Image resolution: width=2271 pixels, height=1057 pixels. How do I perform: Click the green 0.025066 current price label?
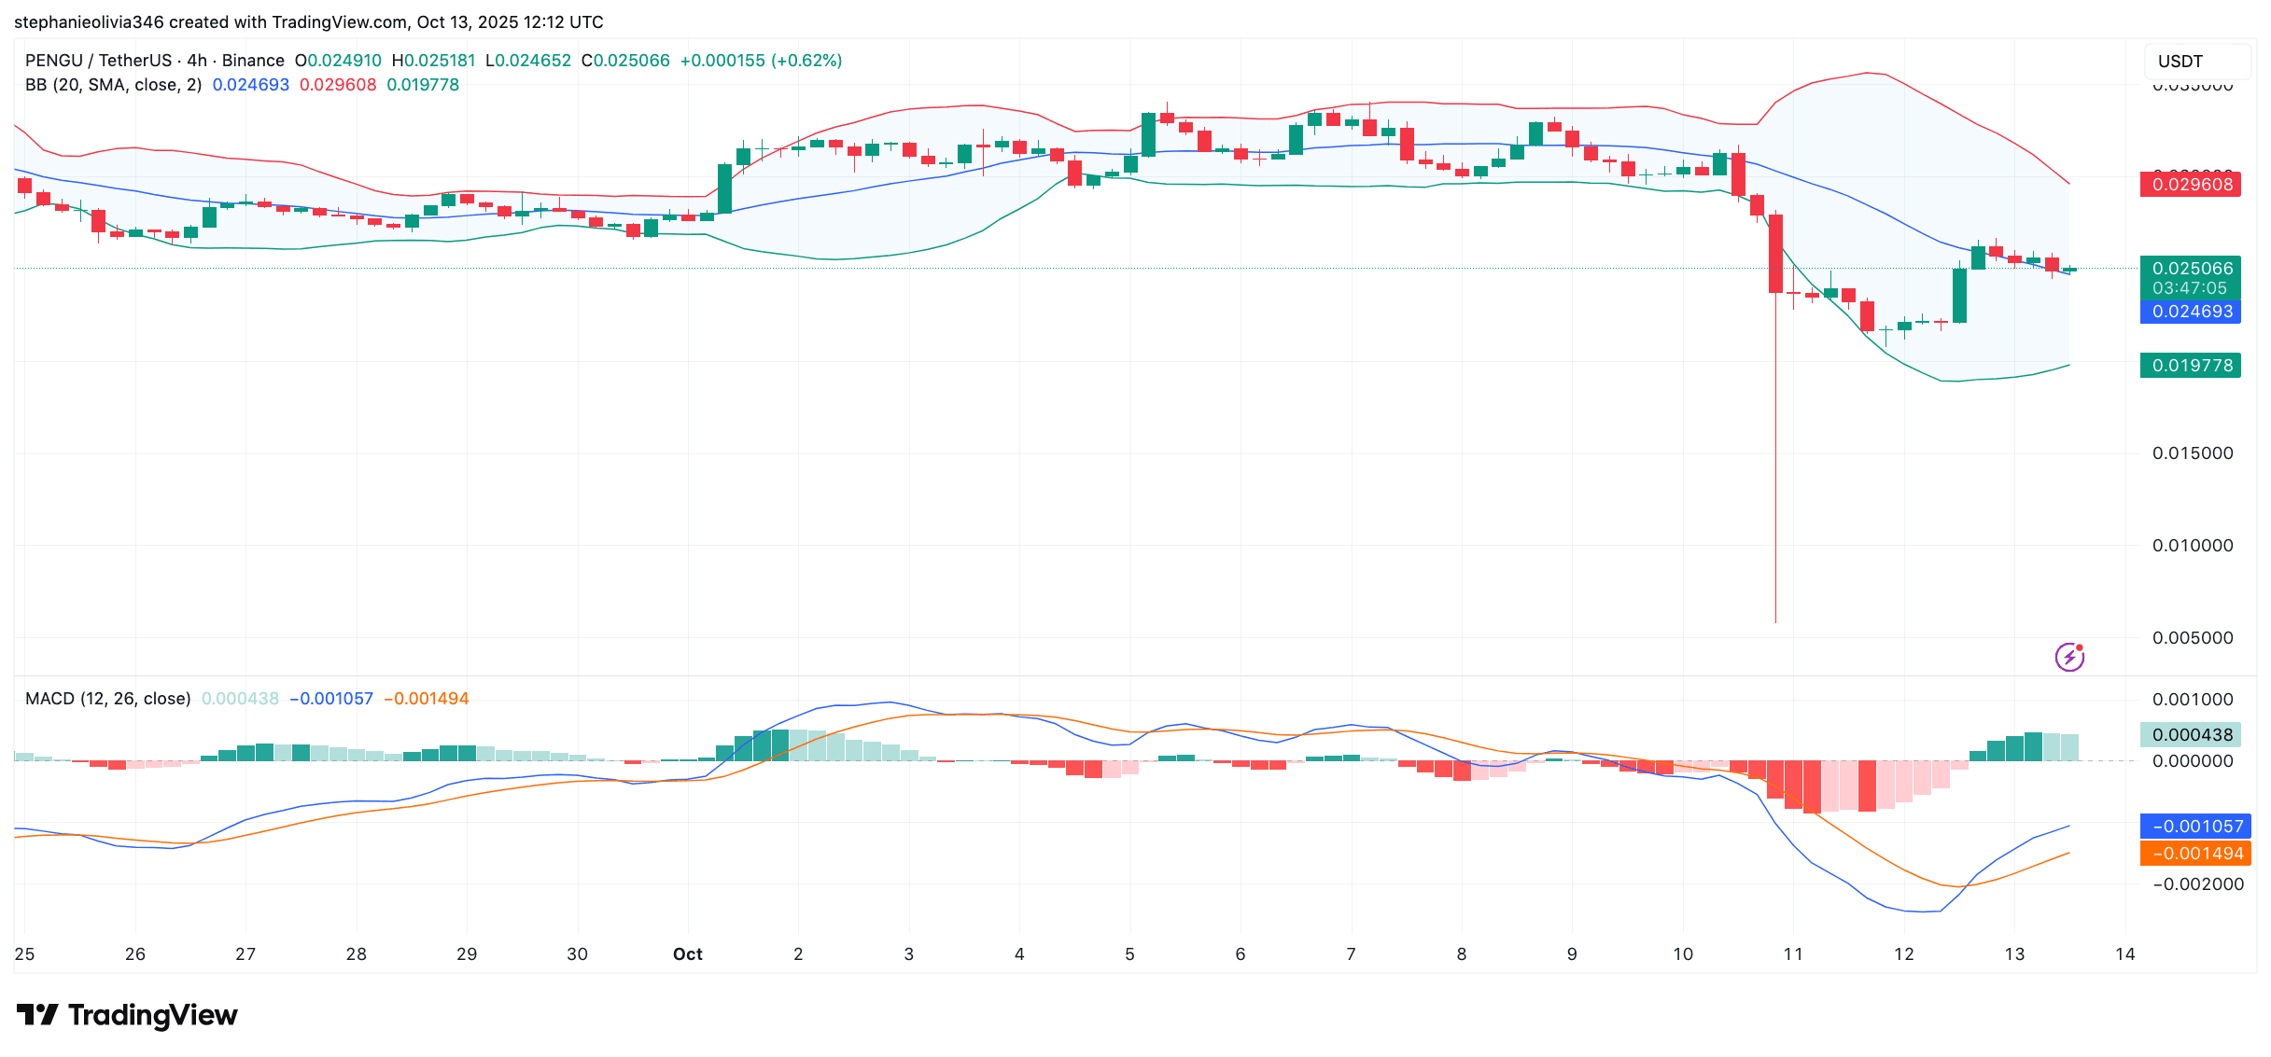tap(2190, 269)
